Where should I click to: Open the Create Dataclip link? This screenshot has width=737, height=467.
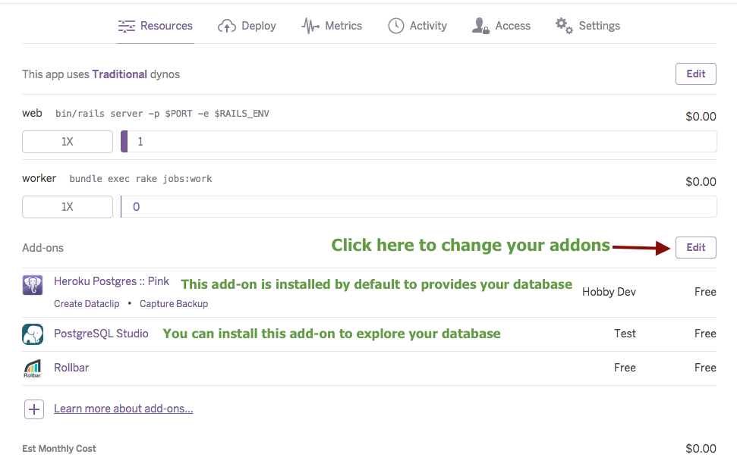87,304
